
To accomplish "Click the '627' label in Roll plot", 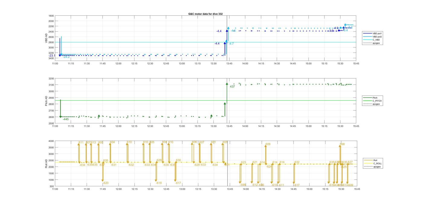I will 350,163.
